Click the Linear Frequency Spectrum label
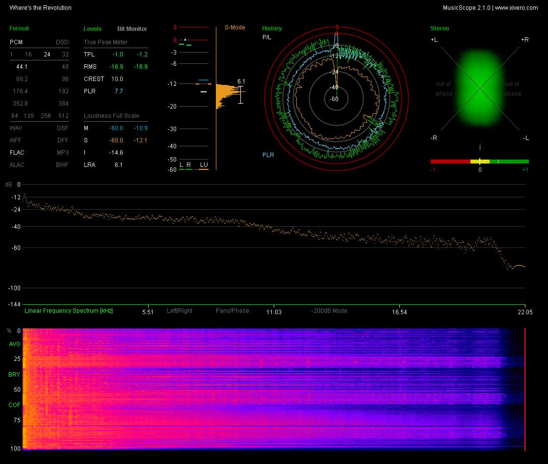 [x=69, y=311]
